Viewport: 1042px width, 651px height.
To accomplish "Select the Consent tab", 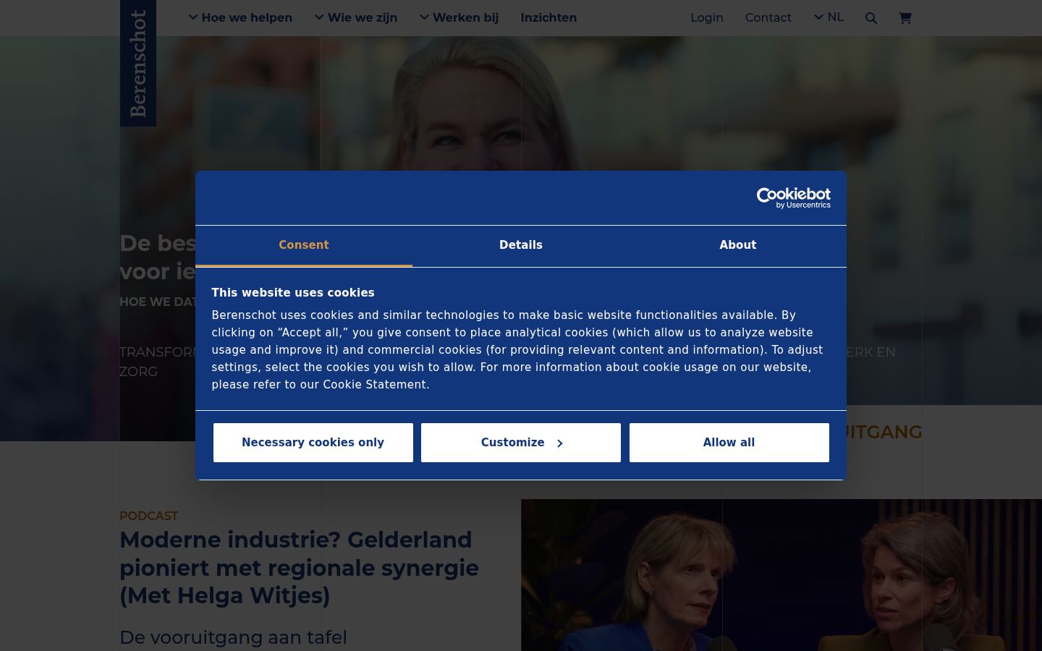I will (x=304, y=245).
